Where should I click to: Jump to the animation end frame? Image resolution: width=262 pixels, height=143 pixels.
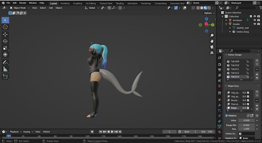120,132
